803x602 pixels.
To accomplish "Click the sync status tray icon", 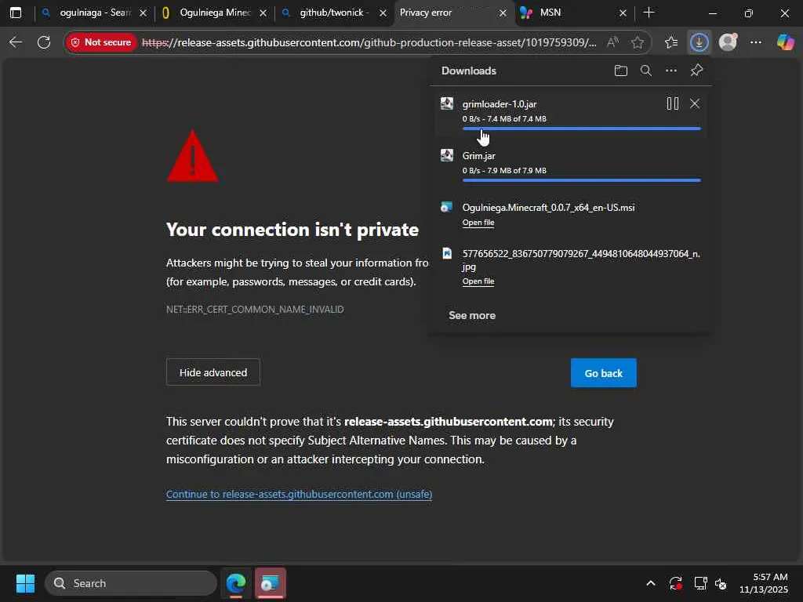I will [x=675, y=583].
